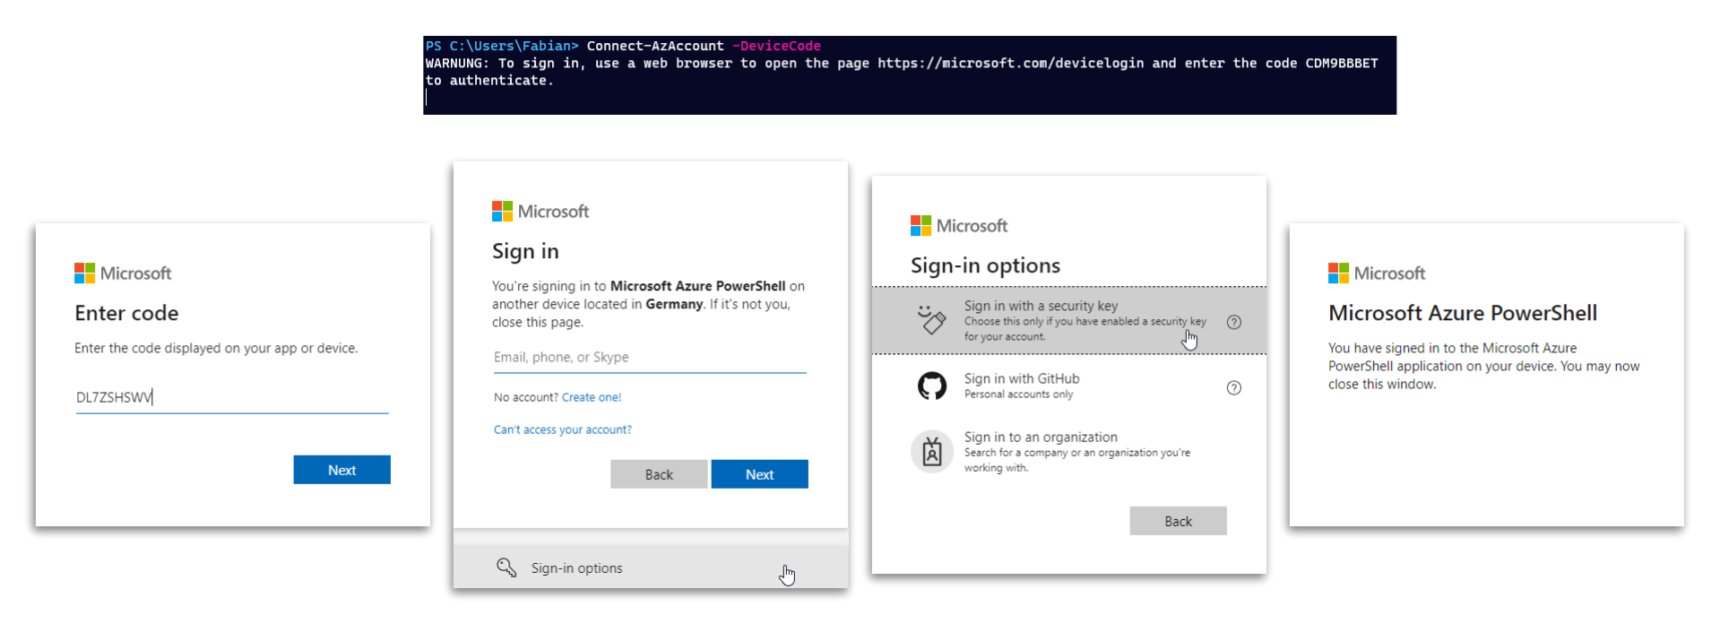Click the security key icon
Viewport: 1720px width, 624px height.
[932, 320]
